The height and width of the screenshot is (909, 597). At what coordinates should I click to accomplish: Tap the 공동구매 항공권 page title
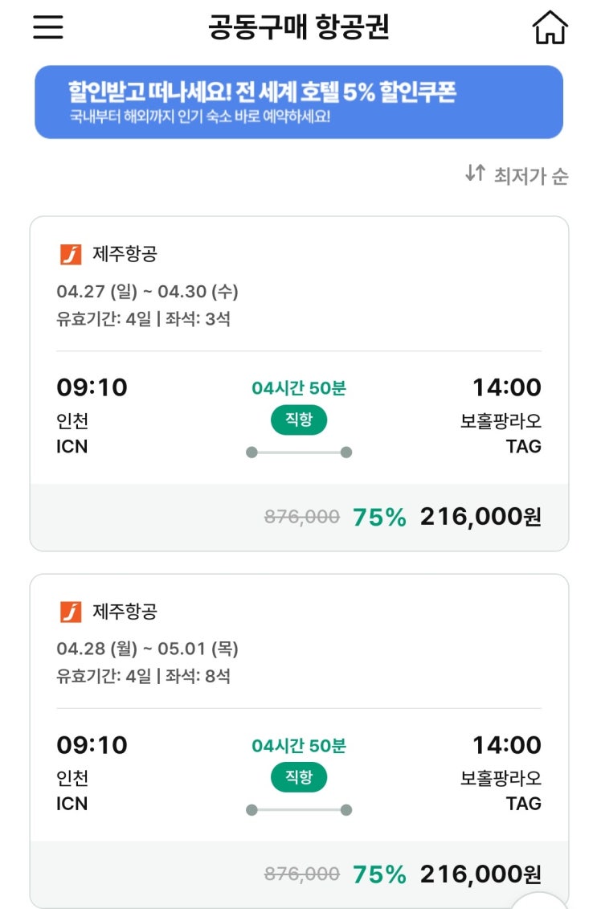tap(299, 28)
